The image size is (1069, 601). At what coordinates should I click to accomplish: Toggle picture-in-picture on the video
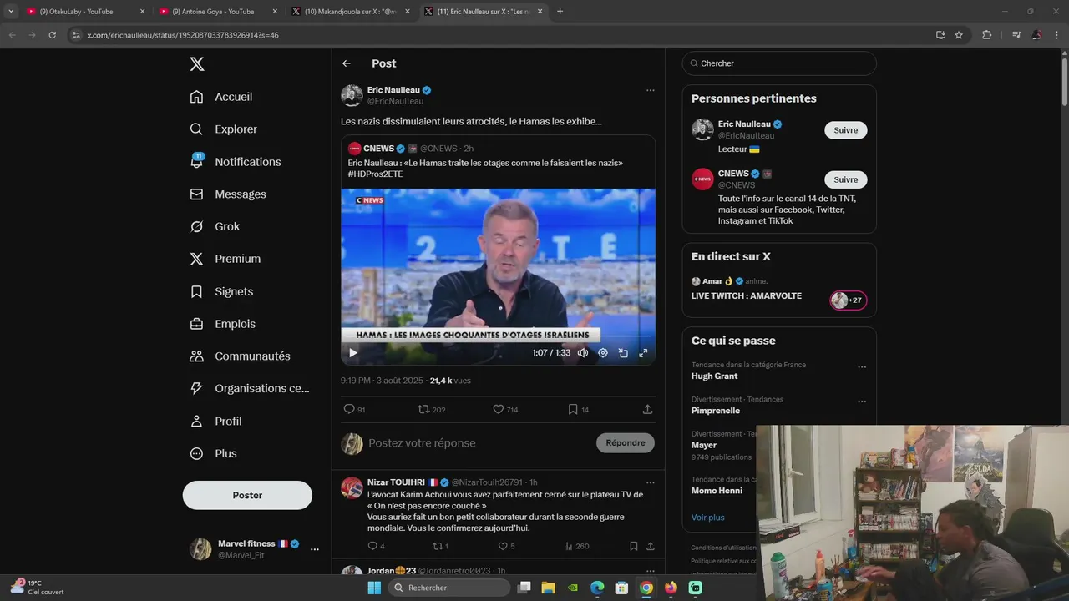pyautogui.click(x=623, y=353)
